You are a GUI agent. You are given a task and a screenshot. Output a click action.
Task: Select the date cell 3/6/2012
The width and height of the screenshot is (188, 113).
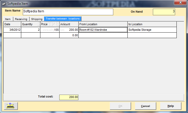tap(12, 30)
